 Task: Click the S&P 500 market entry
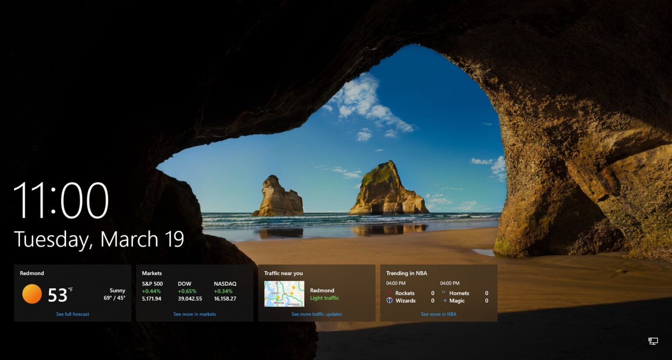pyautogui.click(x=151, y=283)
